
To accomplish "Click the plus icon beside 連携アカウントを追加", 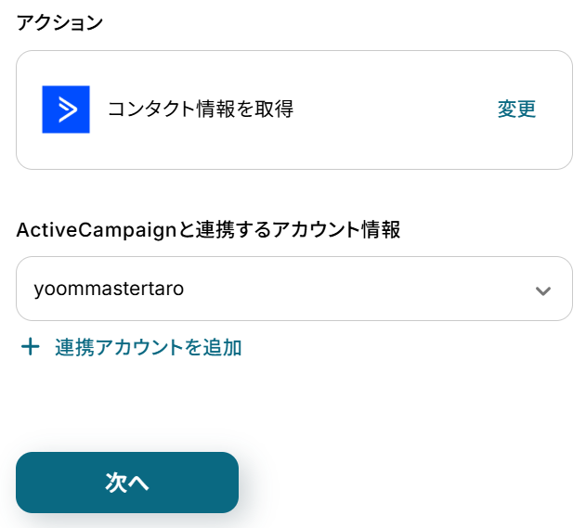I will tap(31, 347).
